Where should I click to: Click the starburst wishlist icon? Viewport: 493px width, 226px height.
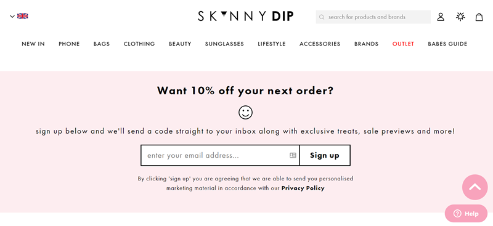click(x=460, y=17)
